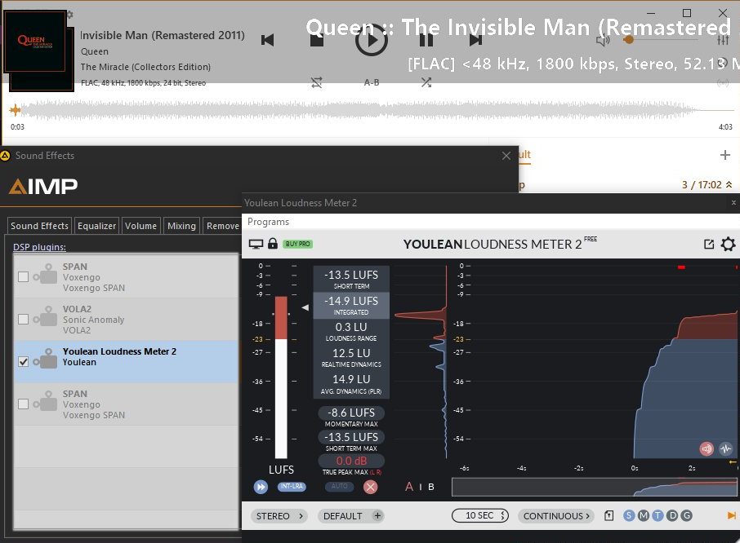
Task: Activate A-B repeat section button
Action: point(372,82)
